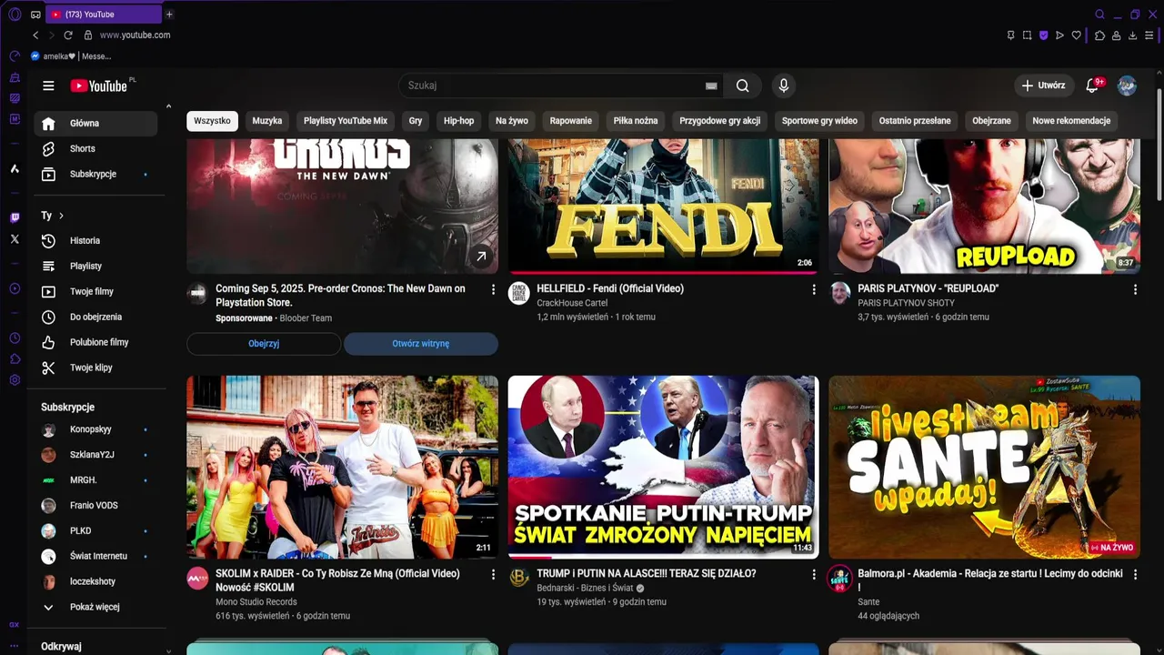Open YouTube notifications bell
The height and width of the screenshot is (655, 1164).
coord(1092,86)
